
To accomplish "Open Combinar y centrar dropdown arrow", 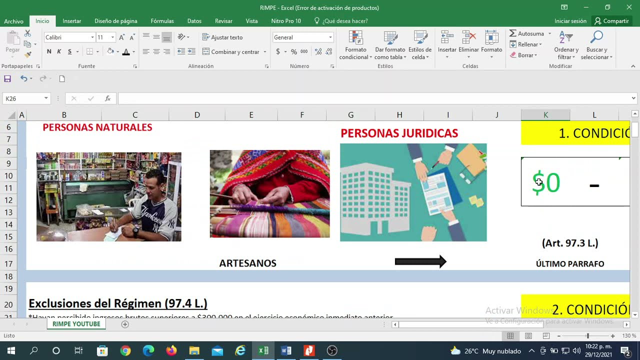I will 264,52.
